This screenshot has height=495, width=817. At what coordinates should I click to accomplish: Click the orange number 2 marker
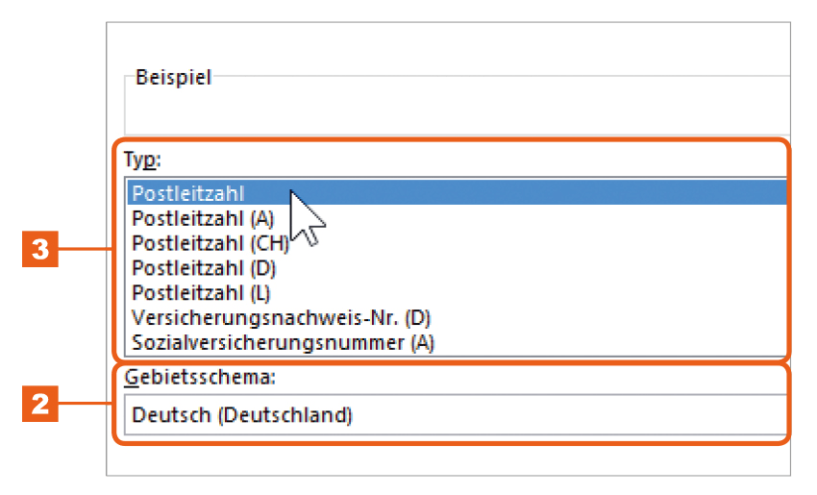click(40, 404)
